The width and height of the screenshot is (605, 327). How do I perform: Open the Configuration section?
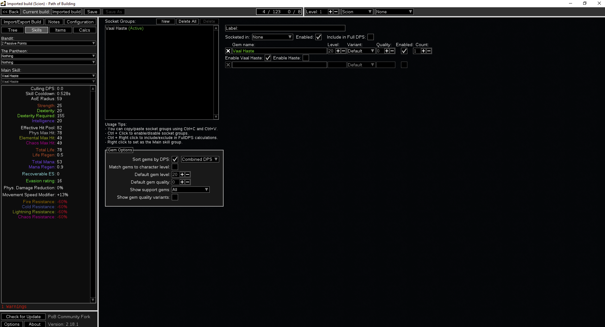click(80, 22)
